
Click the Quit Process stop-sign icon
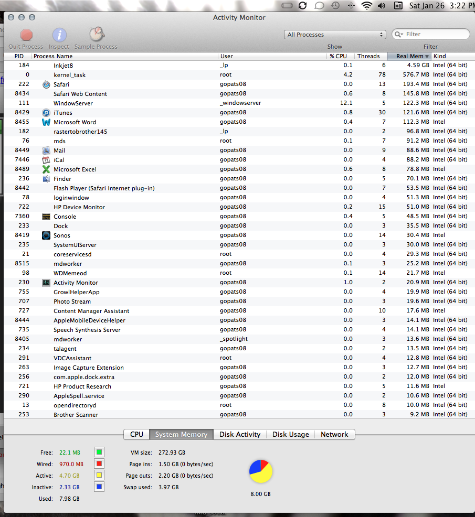(26, 35)
